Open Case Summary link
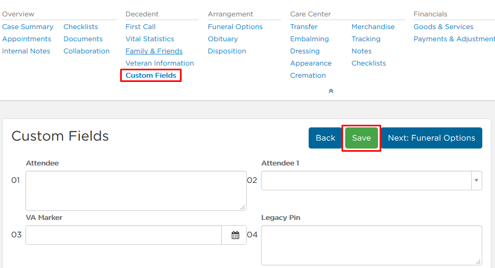Image resolution: width=495 pixels, height=268 pixels. 28,27
